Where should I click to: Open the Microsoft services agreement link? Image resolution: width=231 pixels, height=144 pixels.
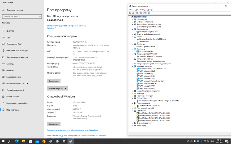click(x=77, y=137)
